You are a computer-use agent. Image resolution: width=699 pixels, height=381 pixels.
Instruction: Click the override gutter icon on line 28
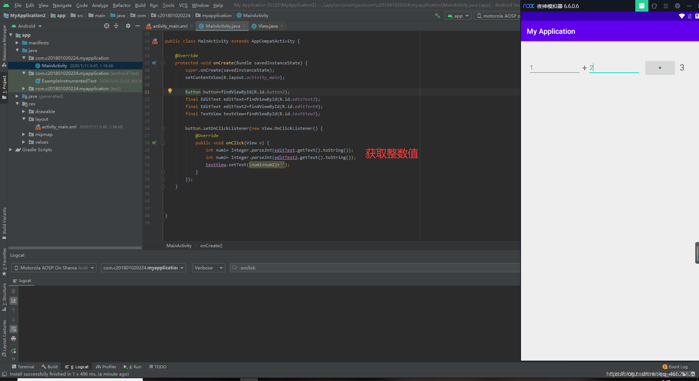coord(154,143)
